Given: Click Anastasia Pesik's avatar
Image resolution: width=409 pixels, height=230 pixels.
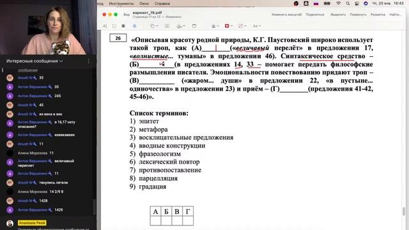Looking at the screenshot, I should (x=10, y=224).
